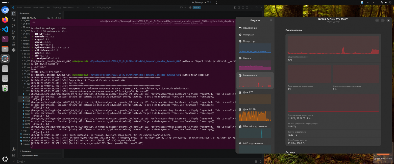Select Процессор in Ресурсы sidebar
This screenshot has height=164, width=394.
255,46
